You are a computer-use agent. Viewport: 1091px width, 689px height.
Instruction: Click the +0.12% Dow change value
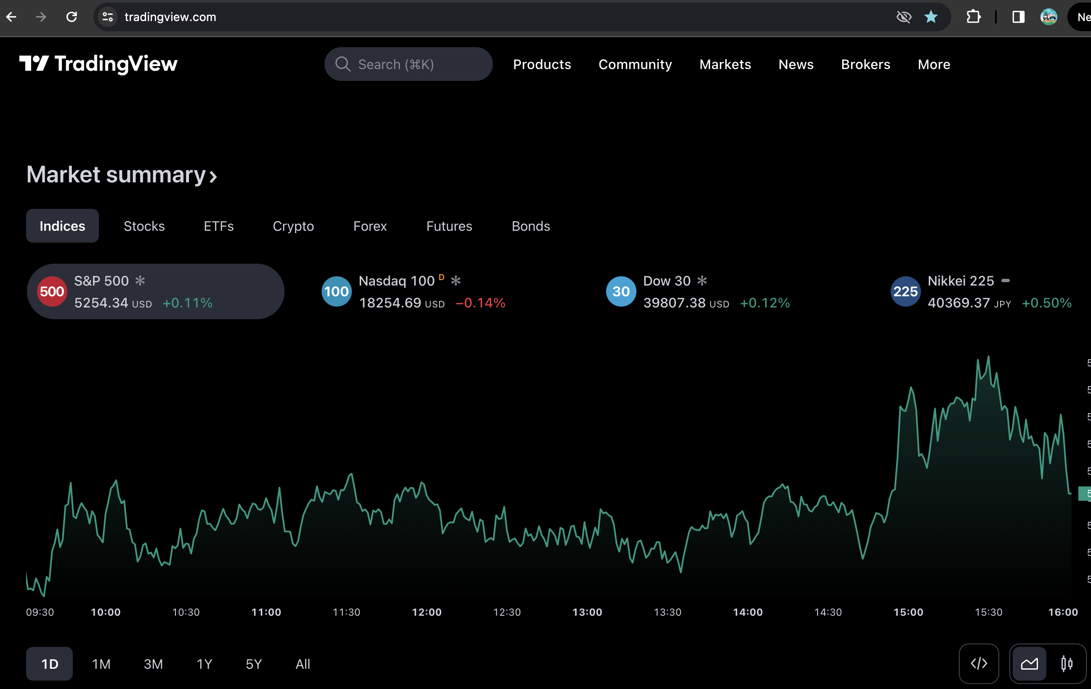765,303
